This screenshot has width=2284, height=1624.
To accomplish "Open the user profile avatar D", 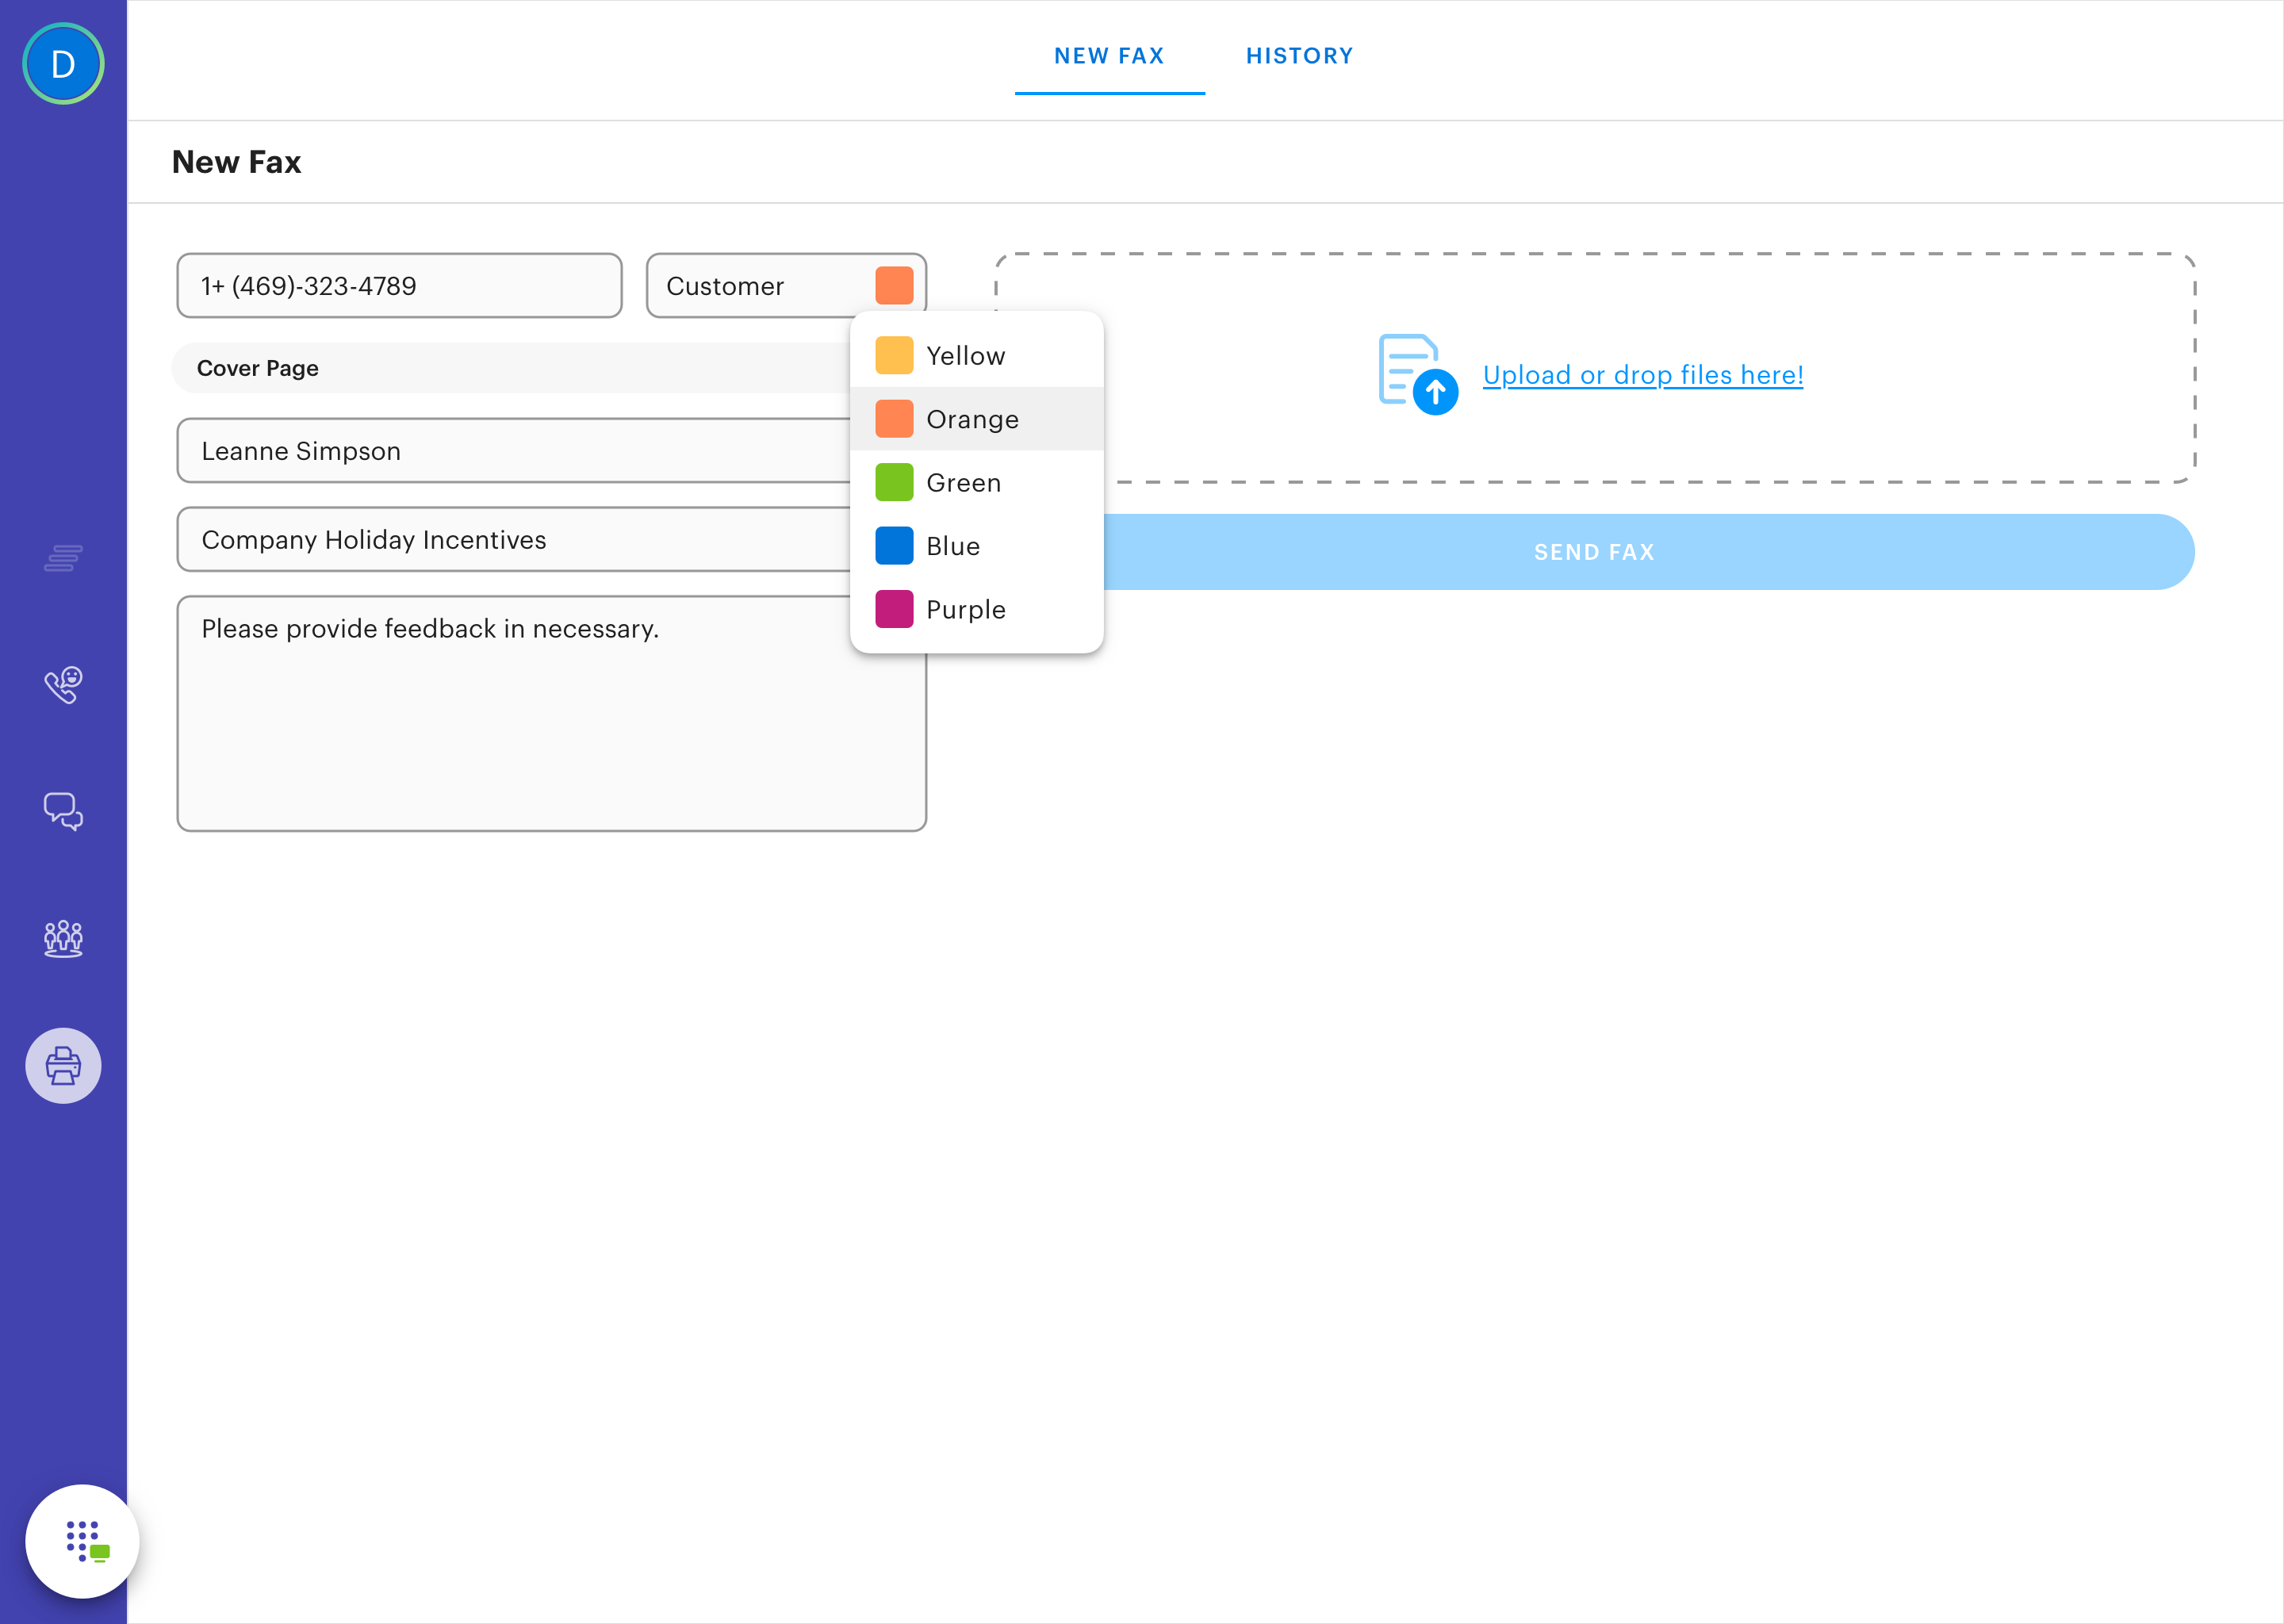I will click(63, 64).
